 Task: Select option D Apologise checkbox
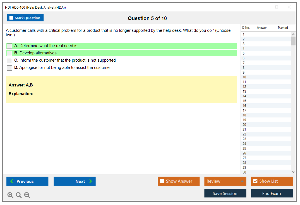(9, 68)
